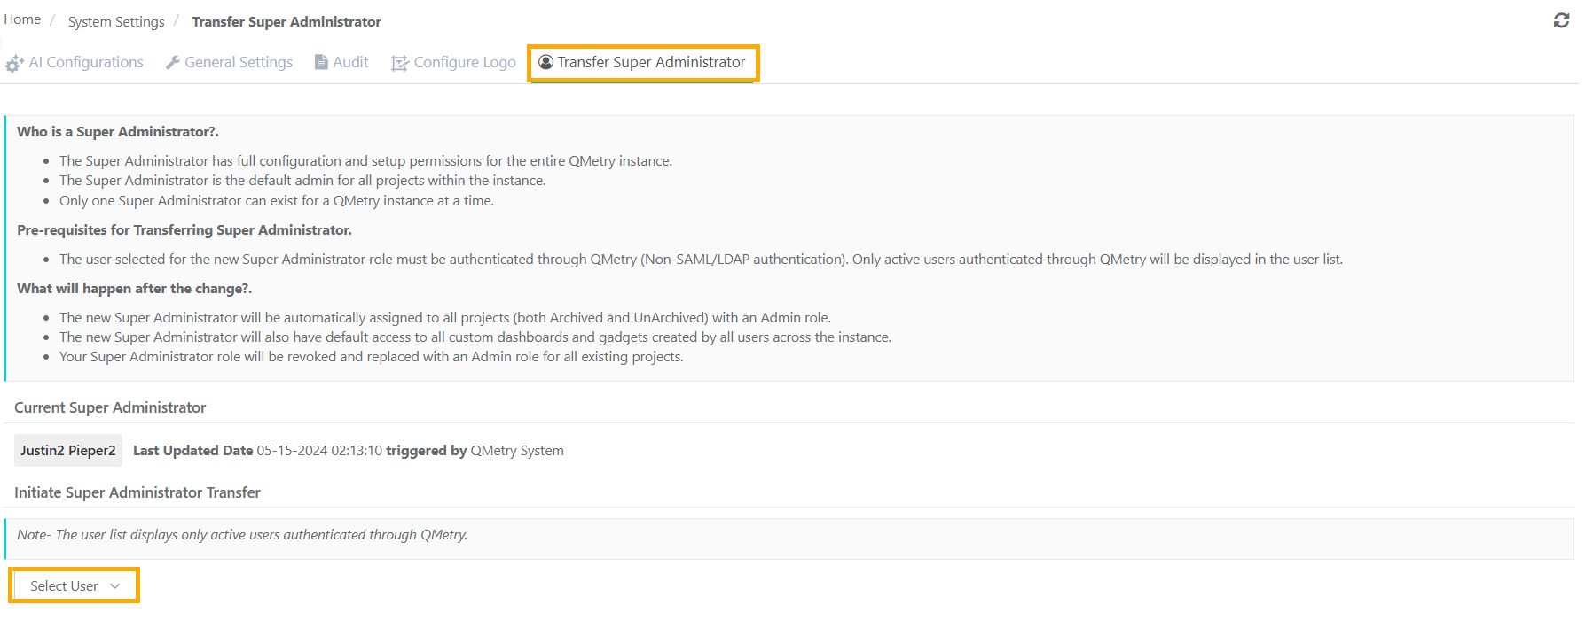Click the Transfer Super Administrator breadcrumb
Viewport: 1593px width, 620px height.
pyautogui.click(x=286, y=21)
